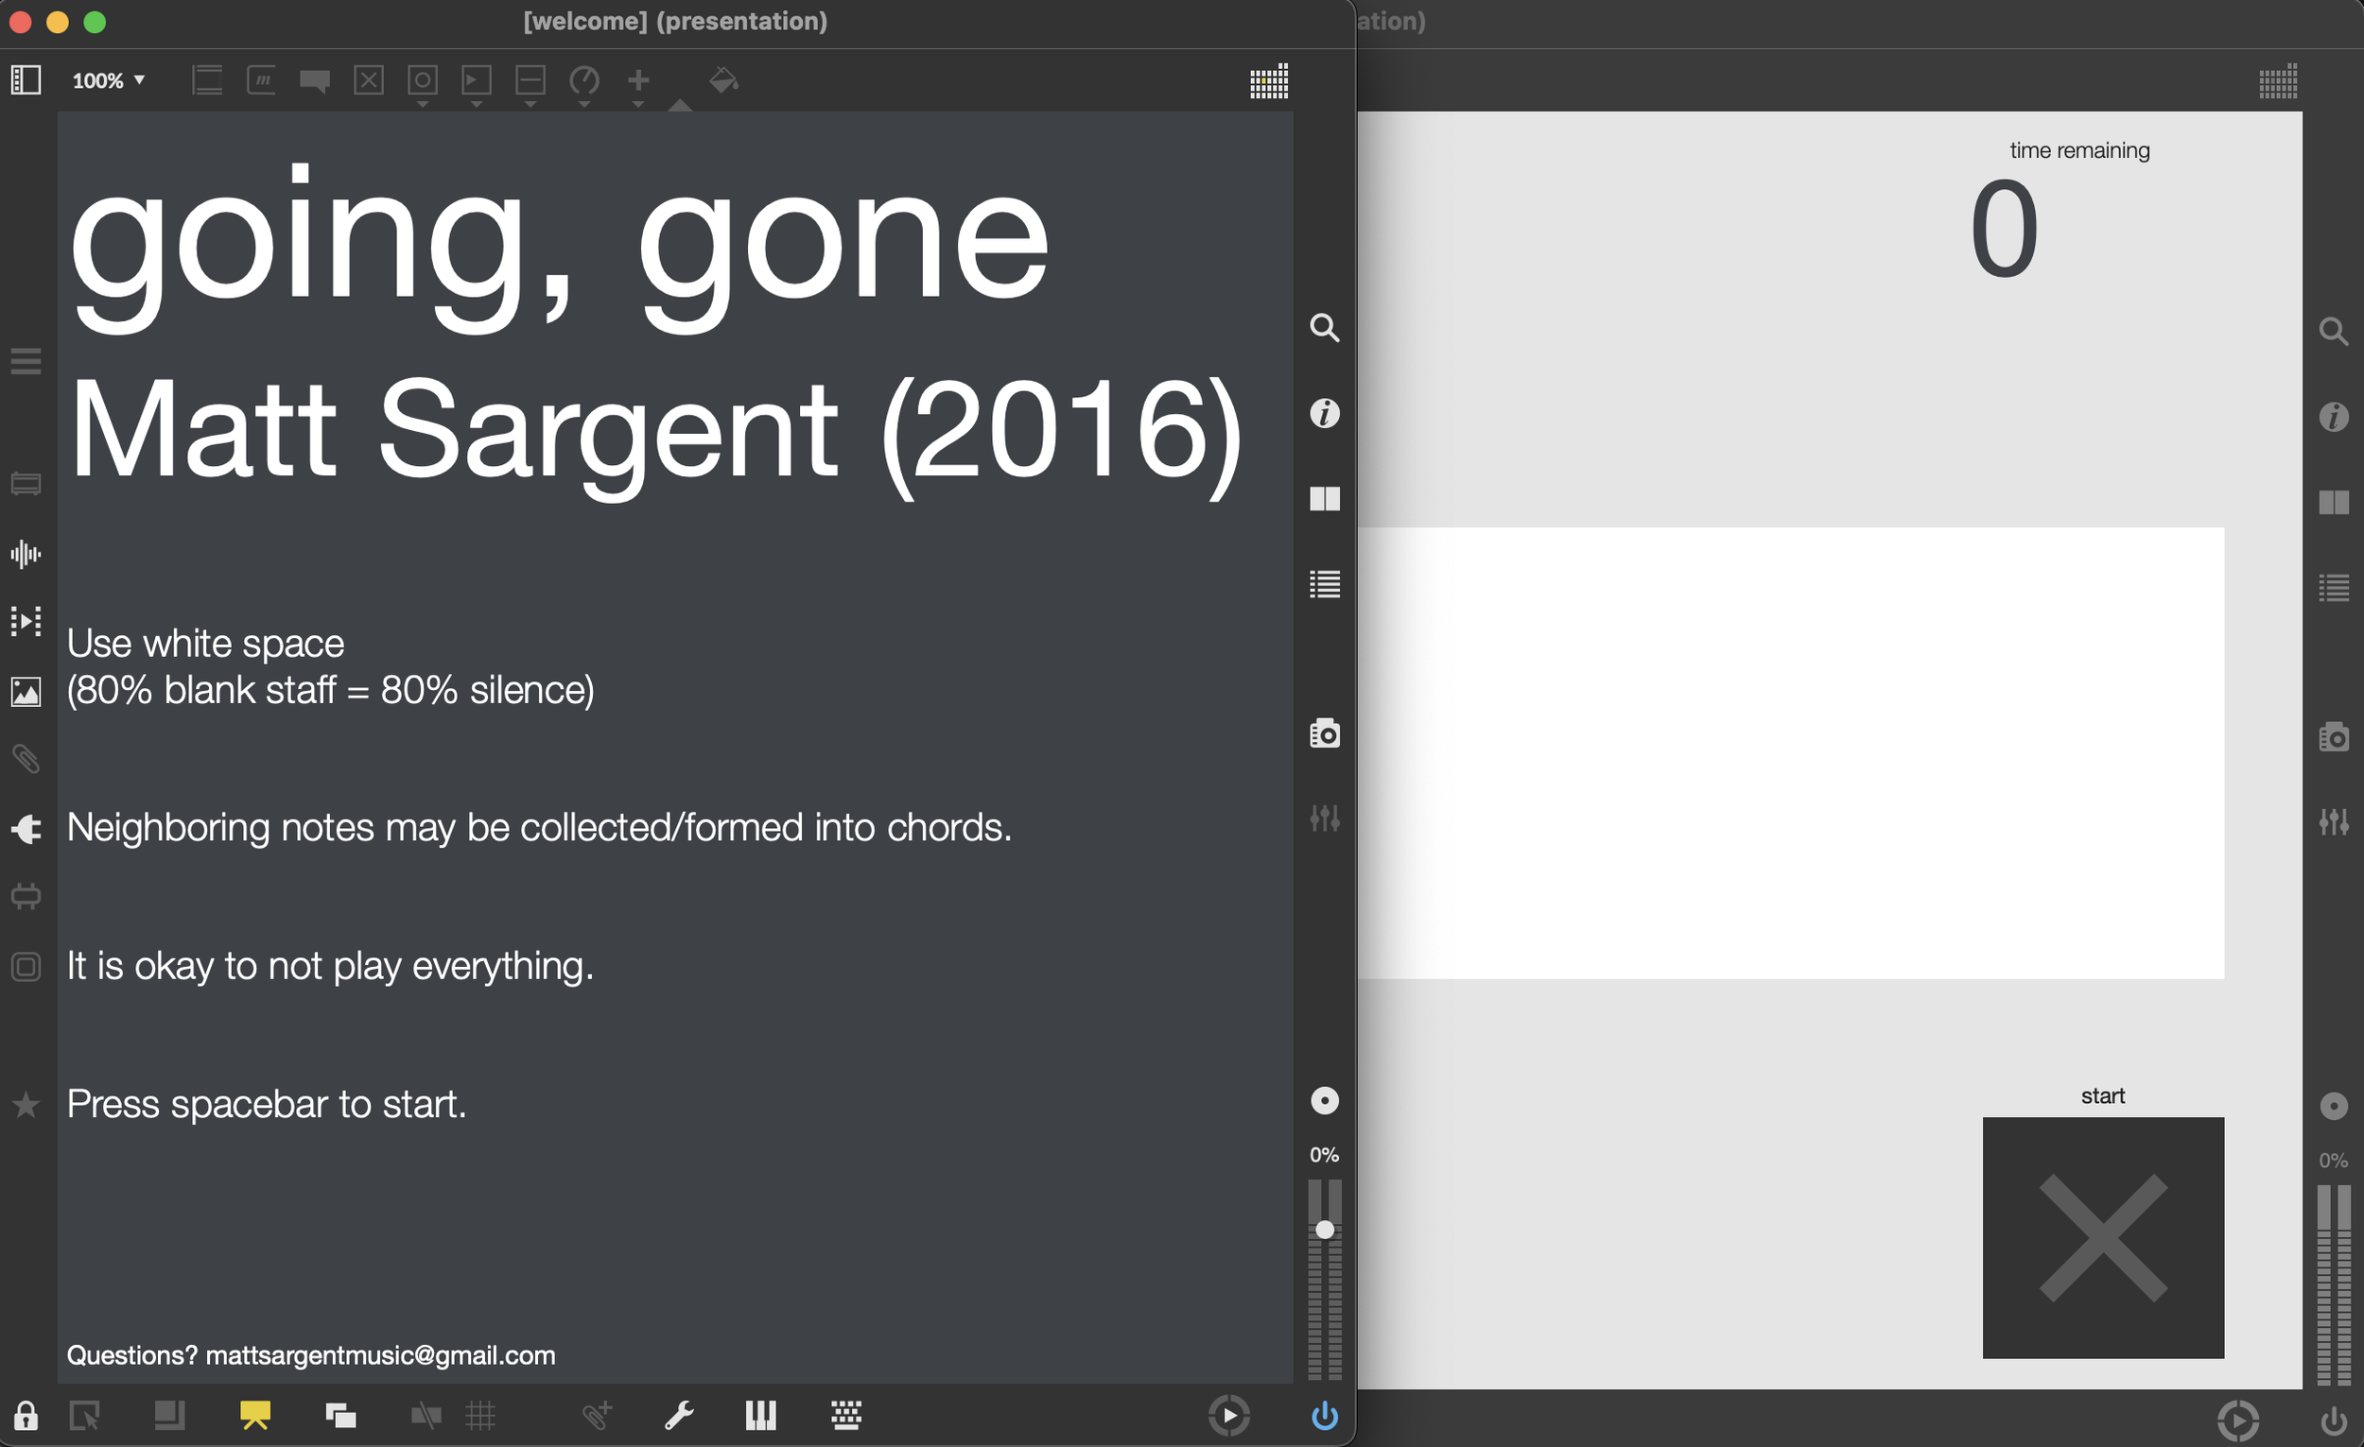Open the slider object dropdown in toolbar

coord(530,84)
